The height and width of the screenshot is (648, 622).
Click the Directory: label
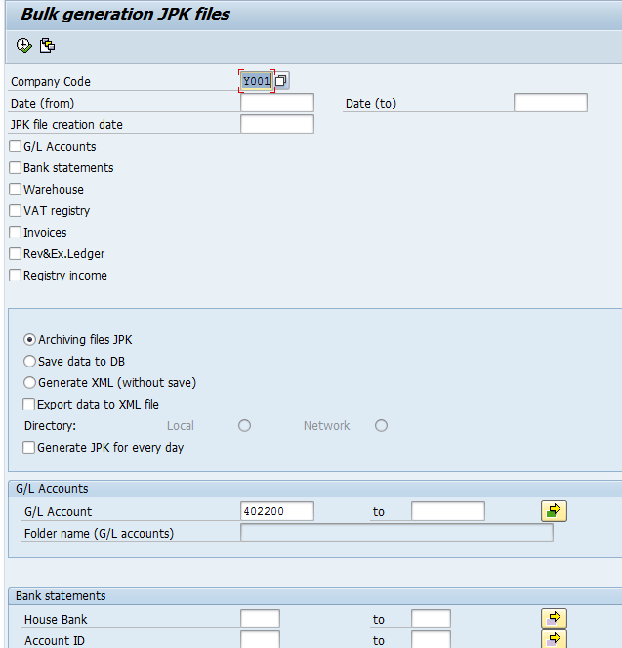[x=51, y=426]
